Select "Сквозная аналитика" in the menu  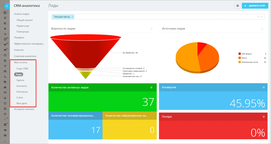25,56
